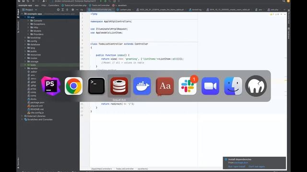Switch to Docker in app switcher
307x172 pixels.
point(142,86)
